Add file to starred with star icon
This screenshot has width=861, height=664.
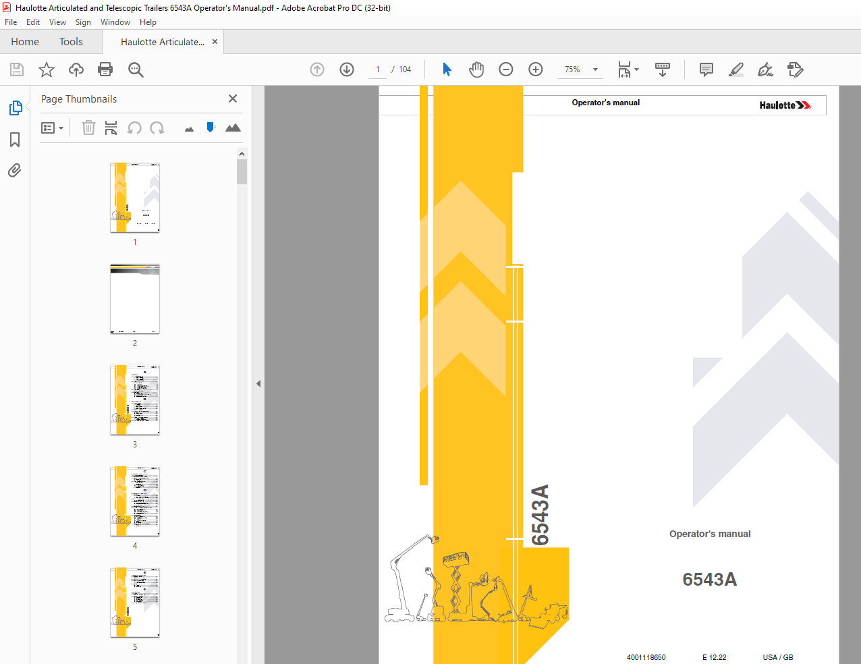pyautogui.click(x=47, y=70)
